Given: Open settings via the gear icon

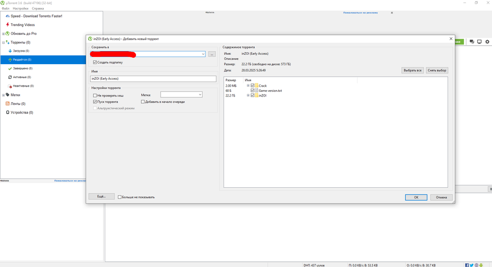Looking at the screenshot, I should tap(487, 42).
